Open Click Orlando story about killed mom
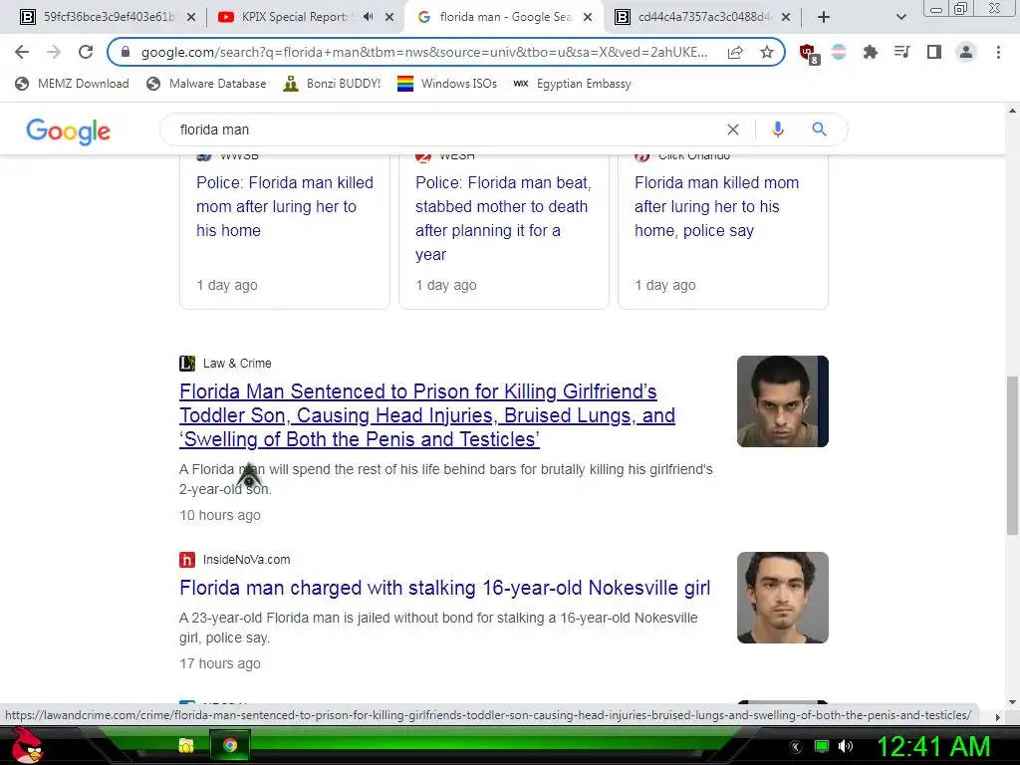Screen dimensions: 1020x765 pyautogui.click(x=716, y=206)
